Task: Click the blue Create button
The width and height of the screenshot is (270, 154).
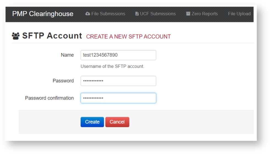Action: pyautogui.click(x=92, y=122)
